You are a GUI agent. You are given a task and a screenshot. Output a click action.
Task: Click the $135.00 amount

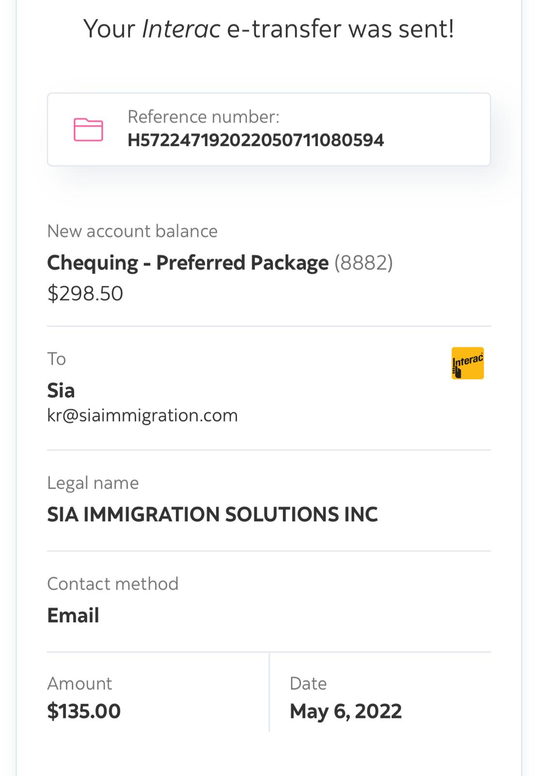click(x=84, y=711)
